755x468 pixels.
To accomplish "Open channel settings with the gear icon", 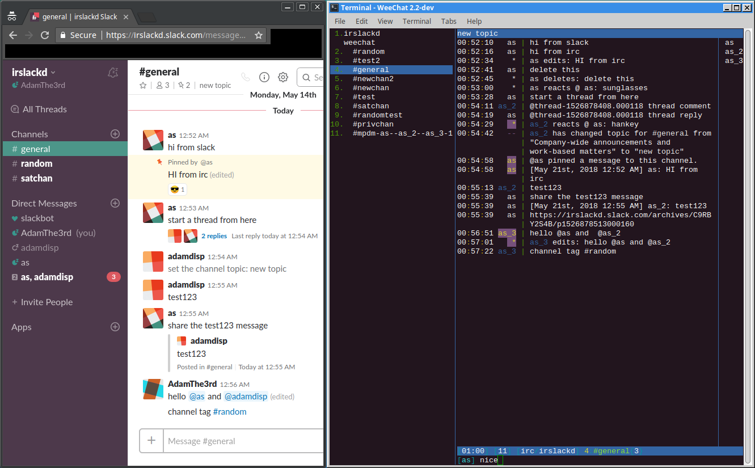I will point(283,77).
